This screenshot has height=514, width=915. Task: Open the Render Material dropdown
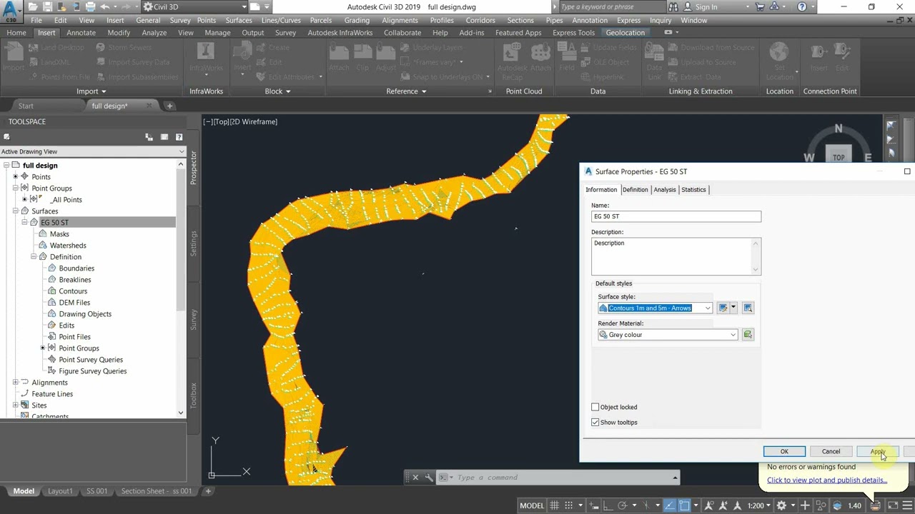[668, 335]
